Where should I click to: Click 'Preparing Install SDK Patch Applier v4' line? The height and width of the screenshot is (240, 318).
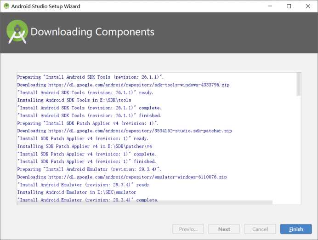88,123
